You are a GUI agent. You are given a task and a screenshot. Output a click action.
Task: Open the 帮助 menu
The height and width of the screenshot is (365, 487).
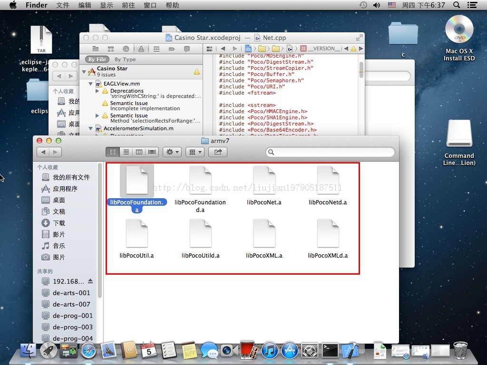[172, 5]
